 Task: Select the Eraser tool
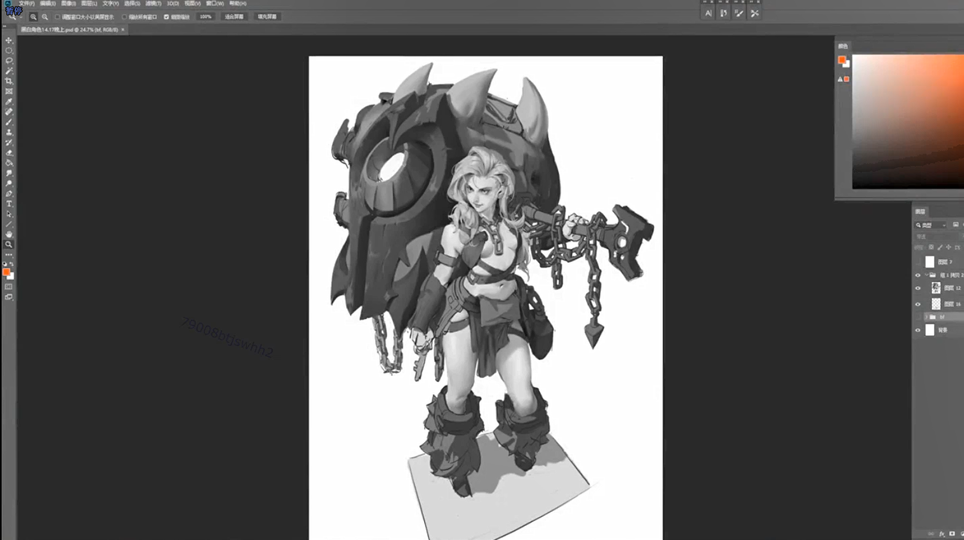(9, 152)
